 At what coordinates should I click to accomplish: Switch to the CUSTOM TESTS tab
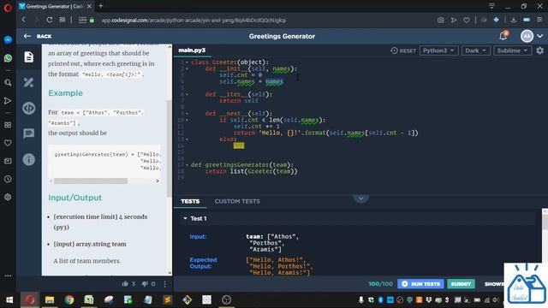(x=237, y=202)
